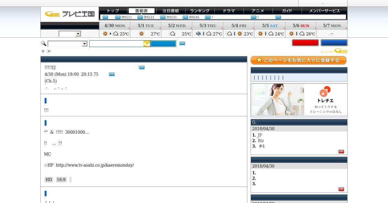Viewport: 388px width, 203px height.
Task: Select the ランキング navigation tab
Action: click(199, 11)
